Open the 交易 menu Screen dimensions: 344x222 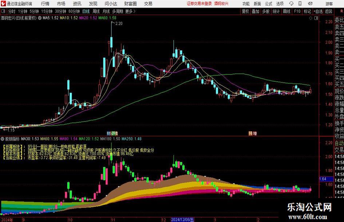click(148, 4)
